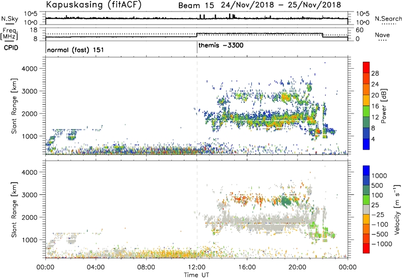Click the '-1000' tick on velocity scale
Image resolution: width=402 pixels, height=278 pixels.
[381, 244]
